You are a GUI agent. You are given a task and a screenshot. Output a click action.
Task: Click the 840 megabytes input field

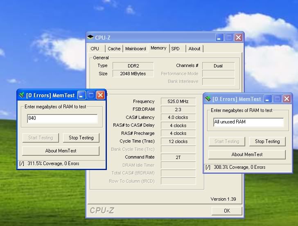(63, 119)
